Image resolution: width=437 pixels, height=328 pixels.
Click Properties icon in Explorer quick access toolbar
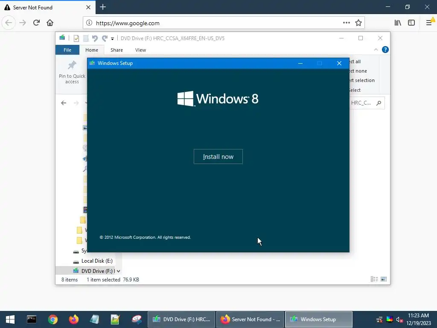click(76, 38)
